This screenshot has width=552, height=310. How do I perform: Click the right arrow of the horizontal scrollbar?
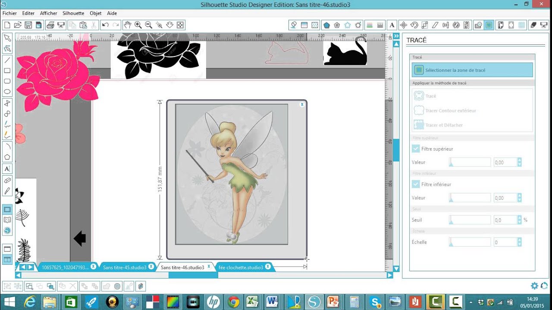point(390,275)
